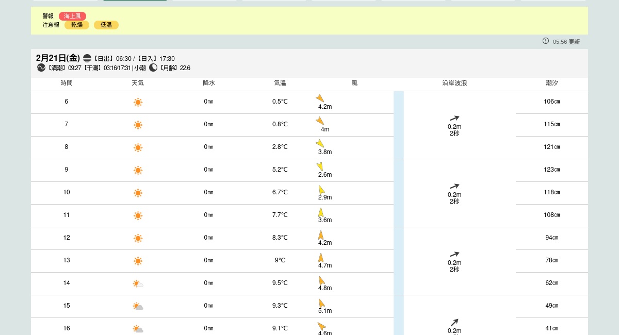Select the 低温 advisory badge
The width and height of the screenshot is (619, 335).
pos(106,25)
